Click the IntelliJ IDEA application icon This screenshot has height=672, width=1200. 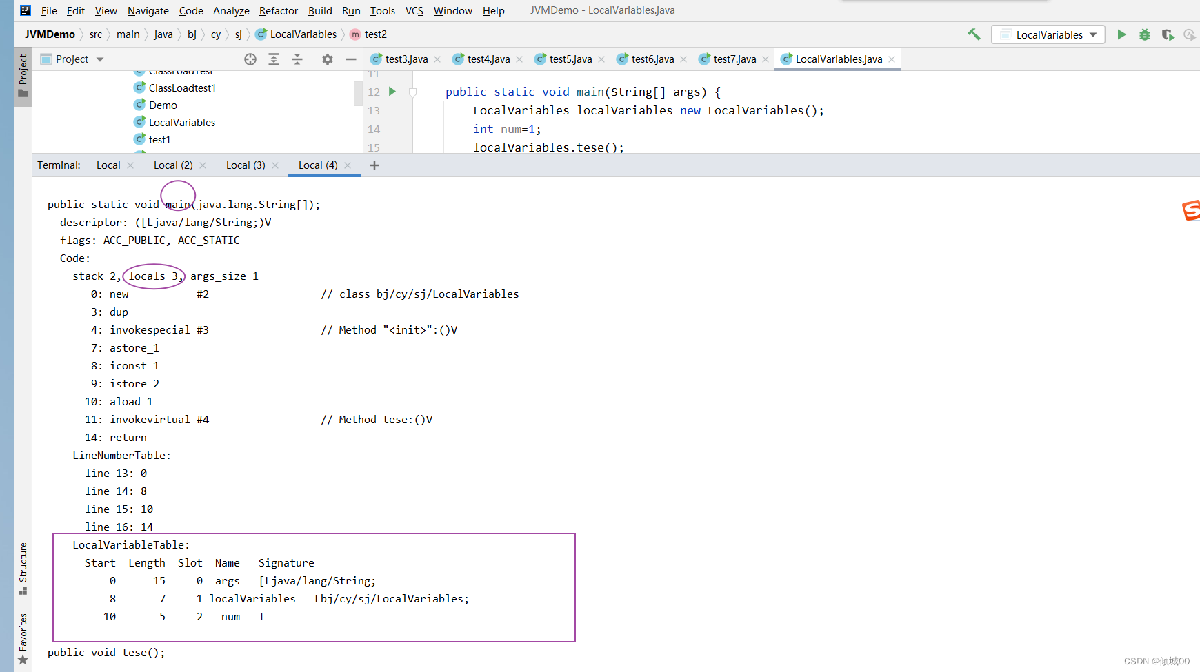point(26,10)
